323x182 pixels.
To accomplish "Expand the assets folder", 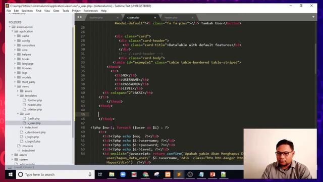I will tap(12, 155).
